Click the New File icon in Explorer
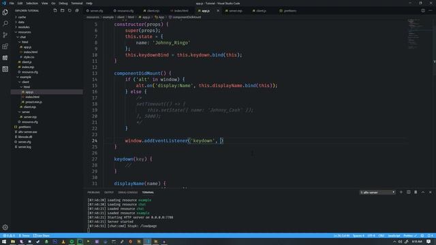The width and height of the screenshot is (436, 245). pos(55,11)
